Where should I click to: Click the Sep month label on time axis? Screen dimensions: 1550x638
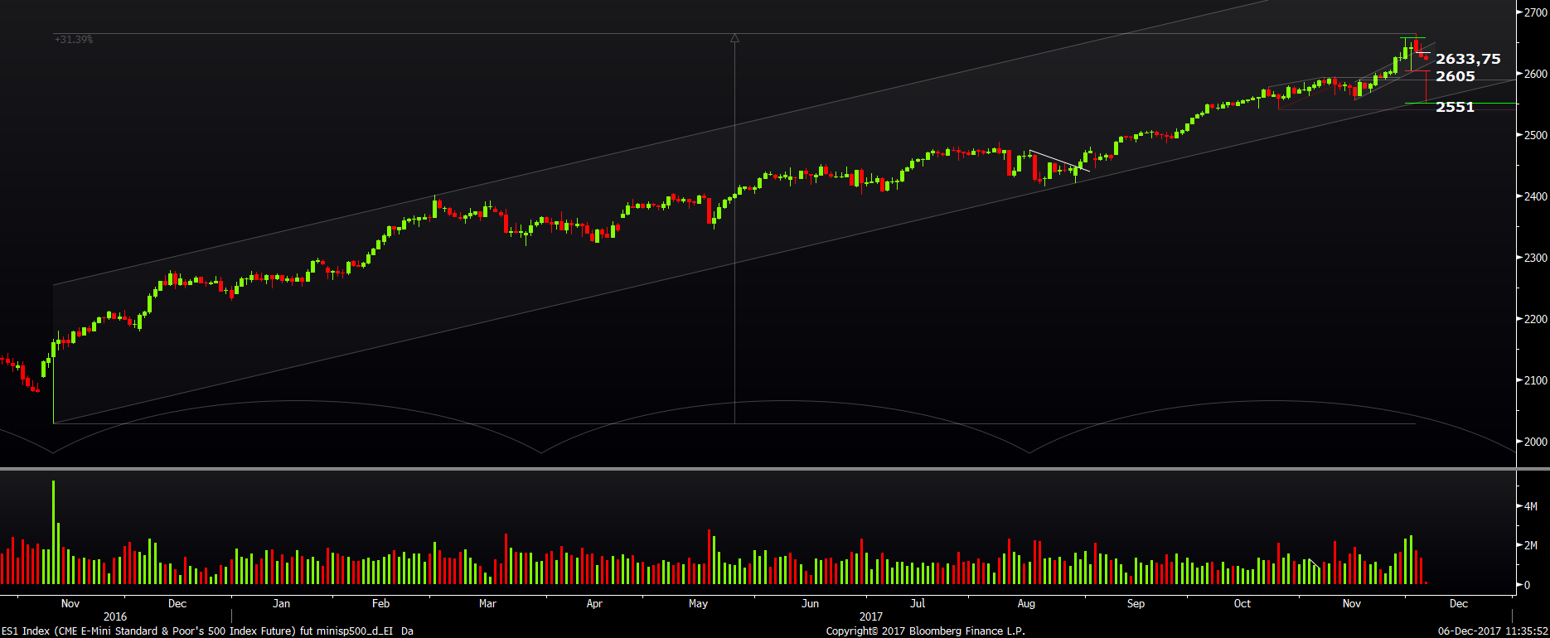pos(1136,603)
